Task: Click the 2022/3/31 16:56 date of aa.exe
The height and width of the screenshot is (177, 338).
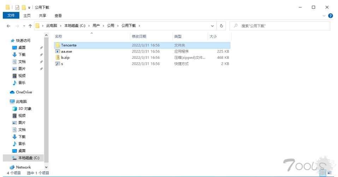Action: coord(146,51)
